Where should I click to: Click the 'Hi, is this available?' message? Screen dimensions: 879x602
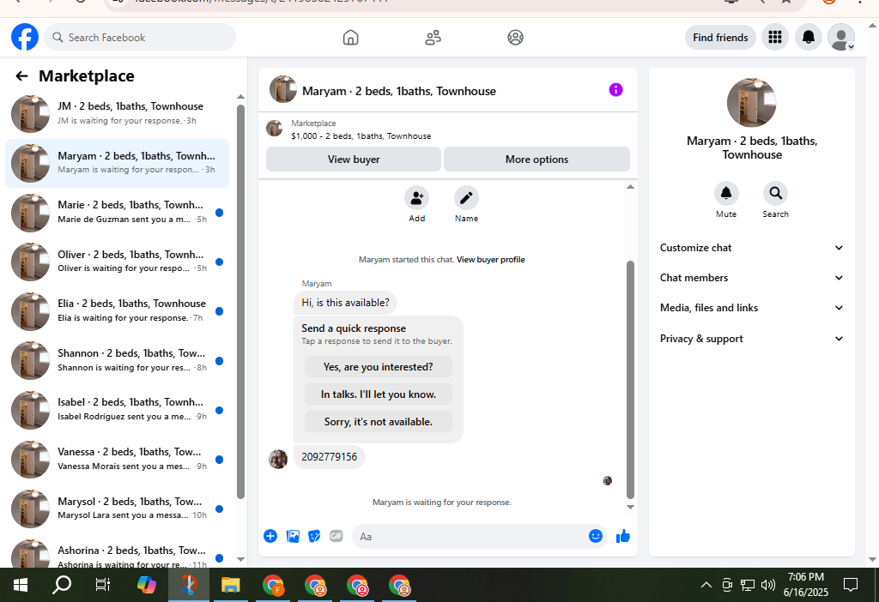pyautogui.click(x=345, y=303)
